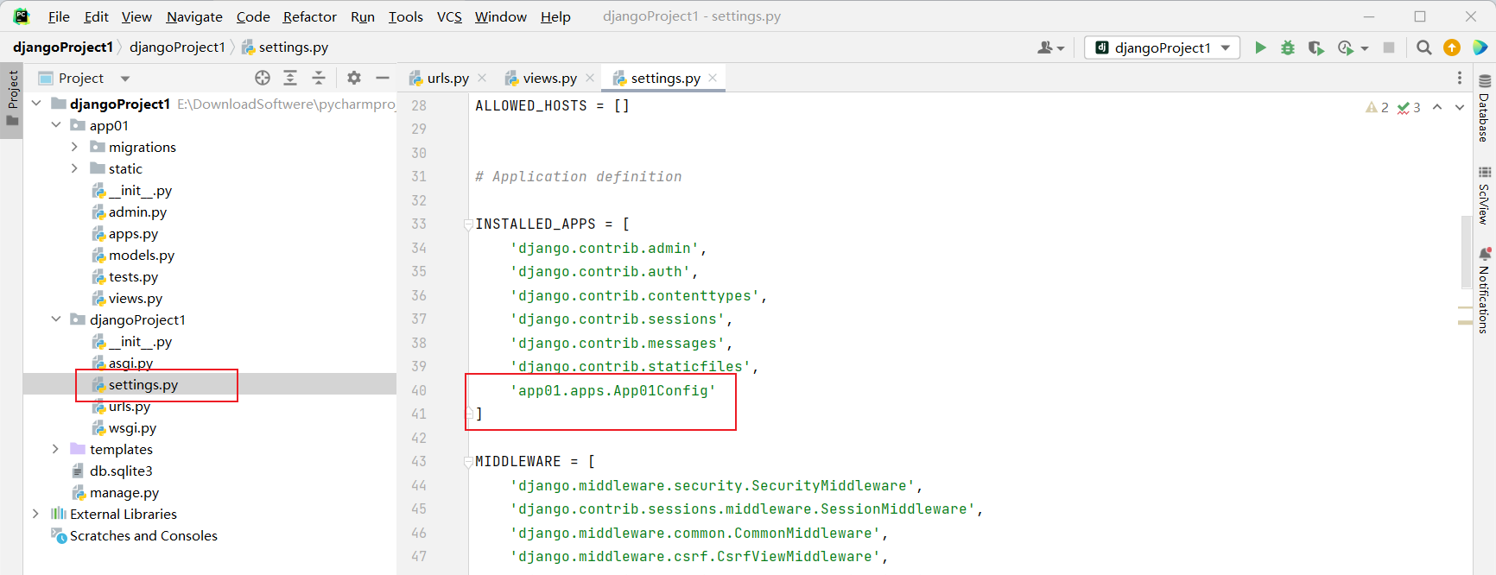
Task: Open the VCS menu
Action: coord(449,16)
